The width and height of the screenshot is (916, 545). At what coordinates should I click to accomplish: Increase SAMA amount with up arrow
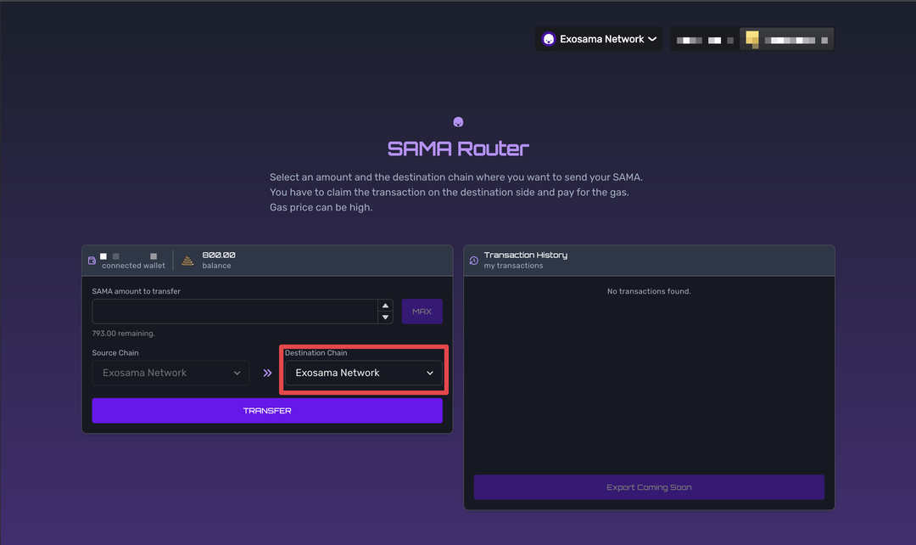point(385,306)
